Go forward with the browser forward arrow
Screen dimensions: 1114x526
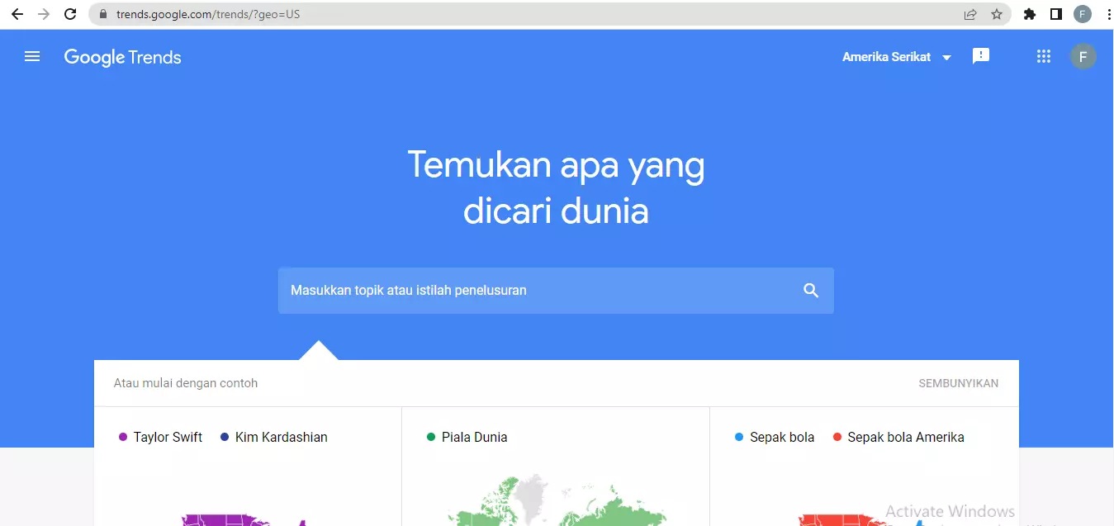point(44,14)
